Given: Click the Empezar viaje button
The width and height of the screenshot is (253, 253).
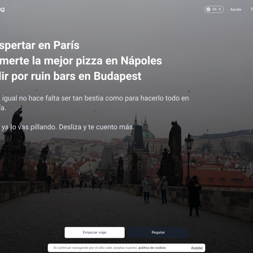Looking at the screenshot, I should pyautogui.click(x=94, y=232).
